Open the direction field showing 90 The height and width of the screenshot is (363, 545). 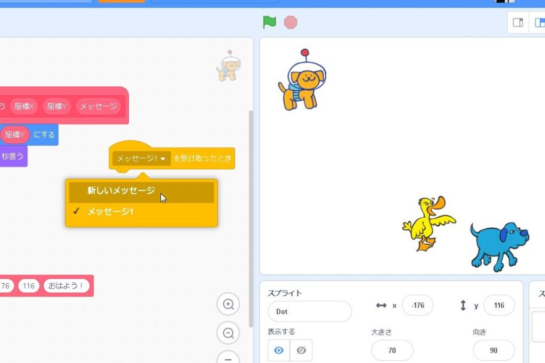click(x=493, y=350)
